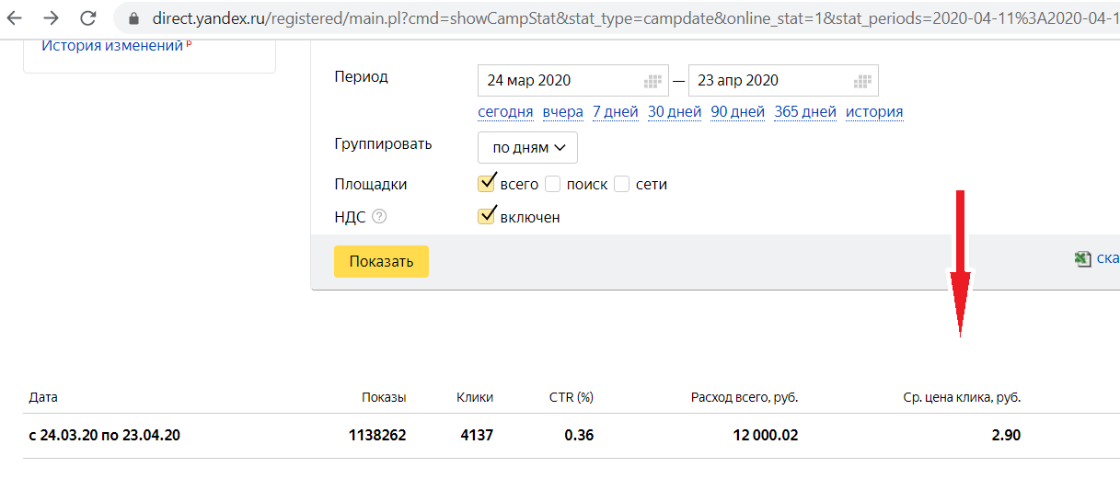This screenshot has height=490, width=1120.
Task: Click the 'Расход всего, руб.' column header
Action: tap(745, 398)
